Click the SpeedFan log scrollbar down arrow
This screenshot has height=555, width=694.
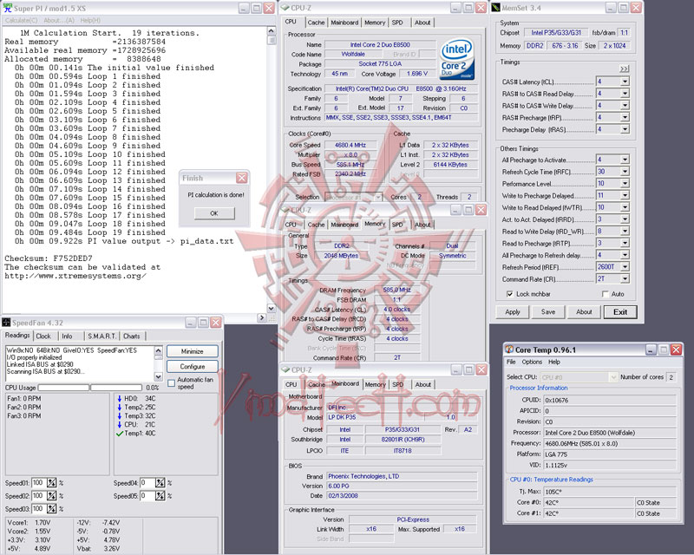tap(159, 376)
